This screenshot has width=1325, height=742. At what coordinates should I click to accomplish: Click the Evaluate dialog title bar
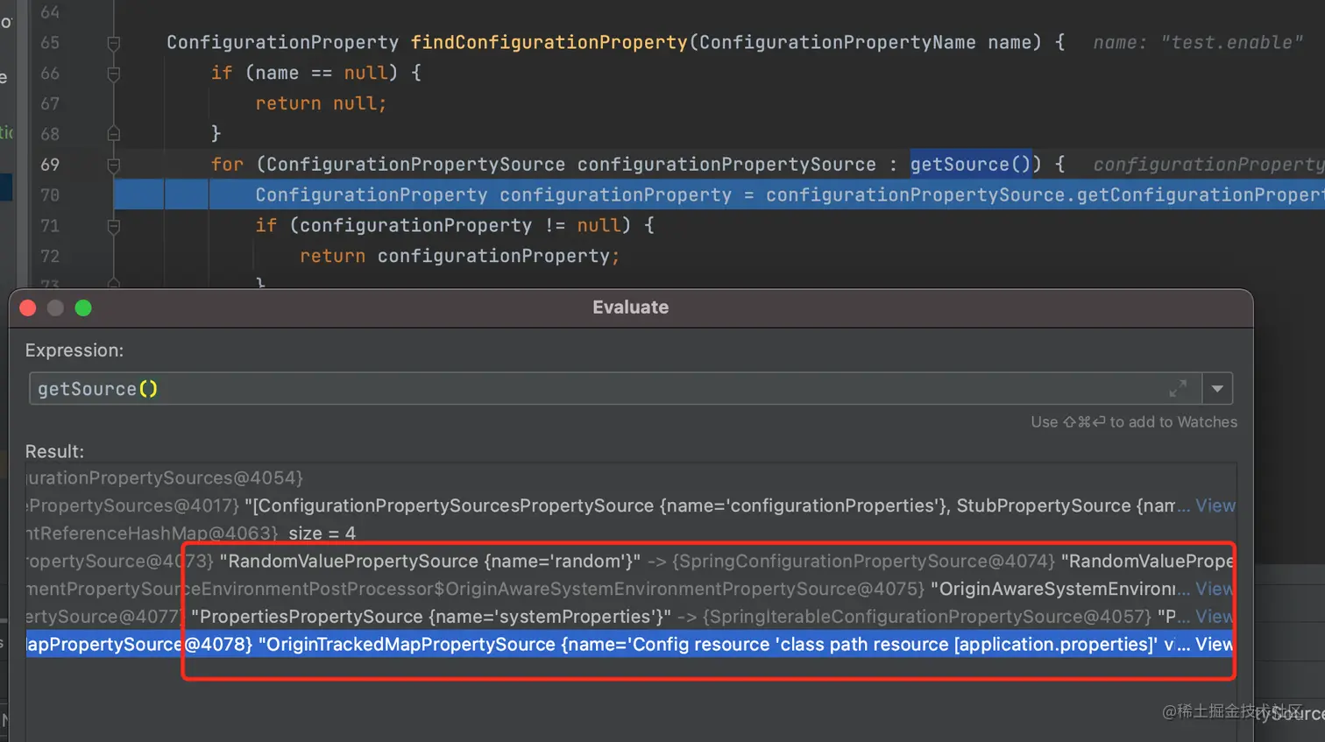click(630, 307)
